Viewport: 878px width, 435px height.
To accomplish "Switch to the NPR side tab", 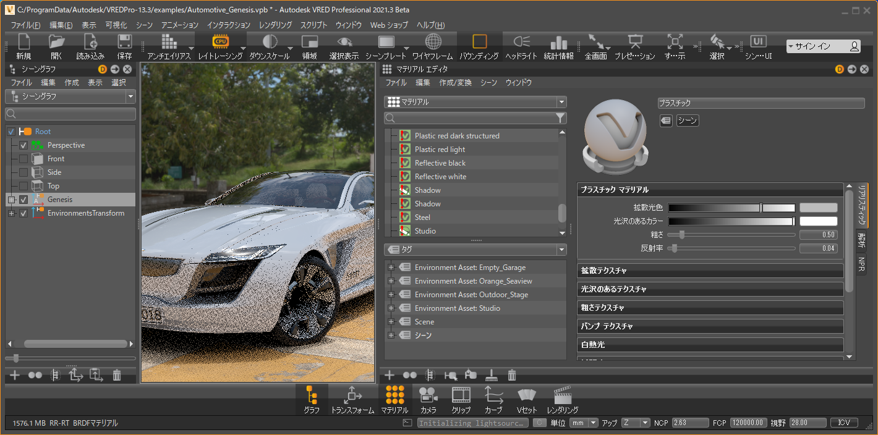I will pos(861,264).
